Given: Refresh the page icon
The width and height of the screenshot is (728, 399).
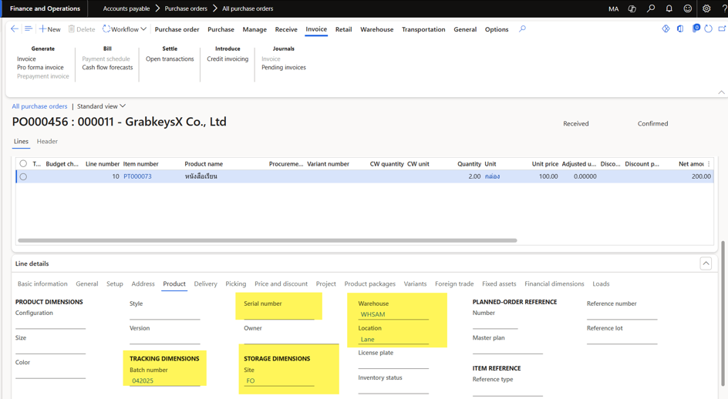Looking at the screenshot, I should pos(708,28).
